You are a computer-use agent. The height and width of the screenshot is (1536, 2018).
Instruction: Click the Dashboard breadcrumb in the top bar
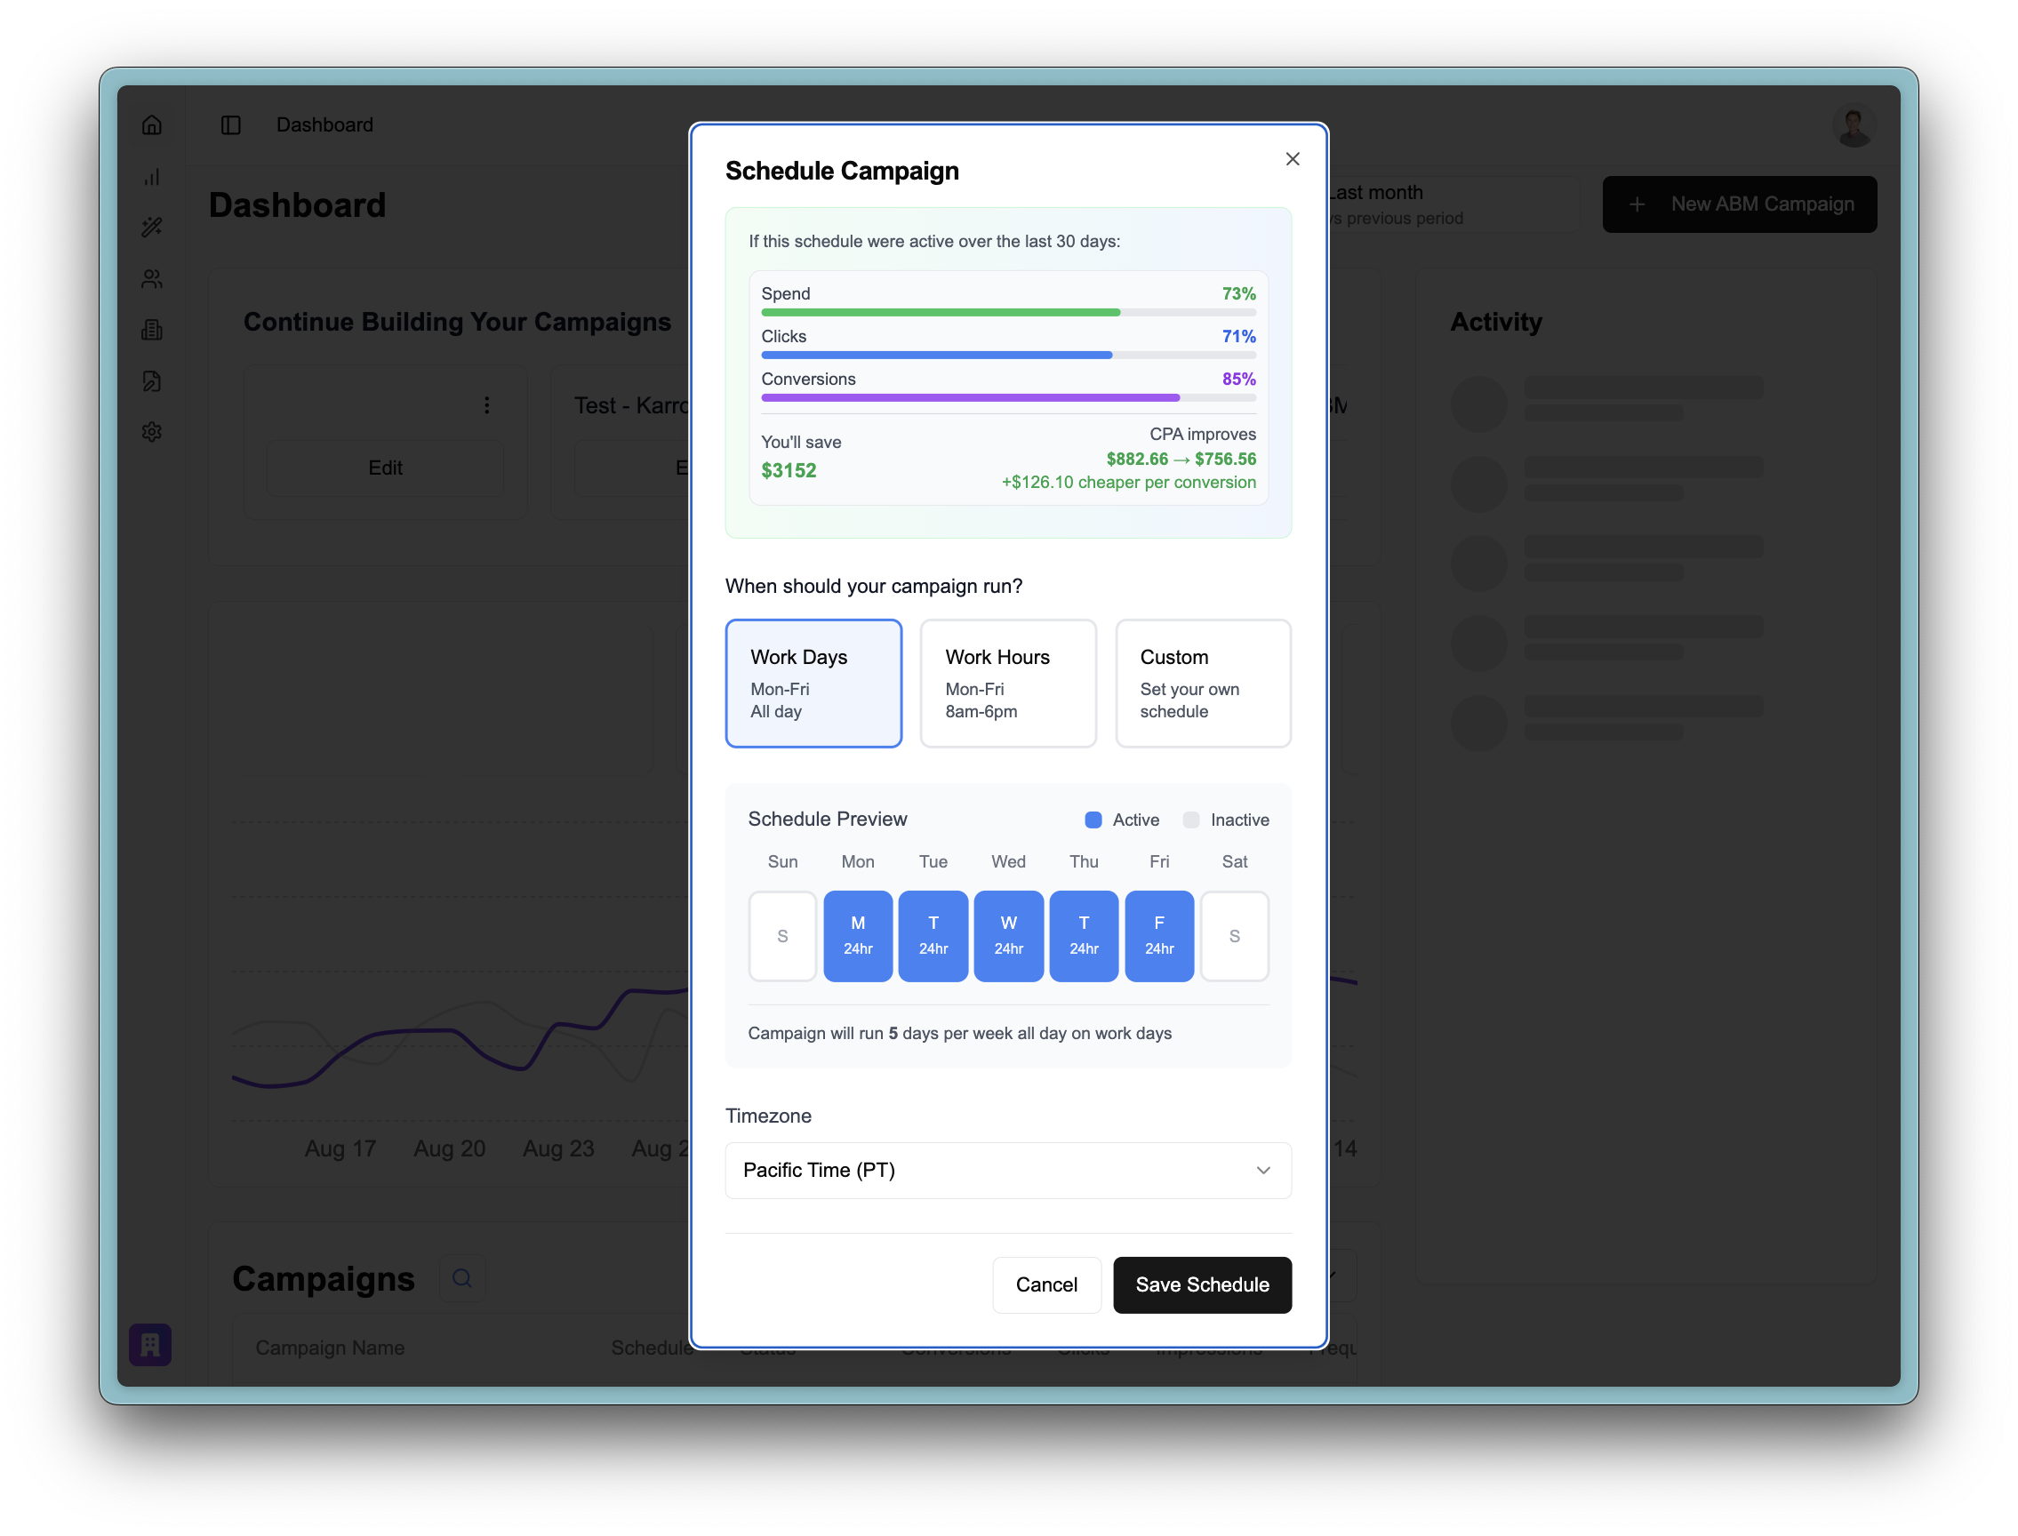click(324, 125)
